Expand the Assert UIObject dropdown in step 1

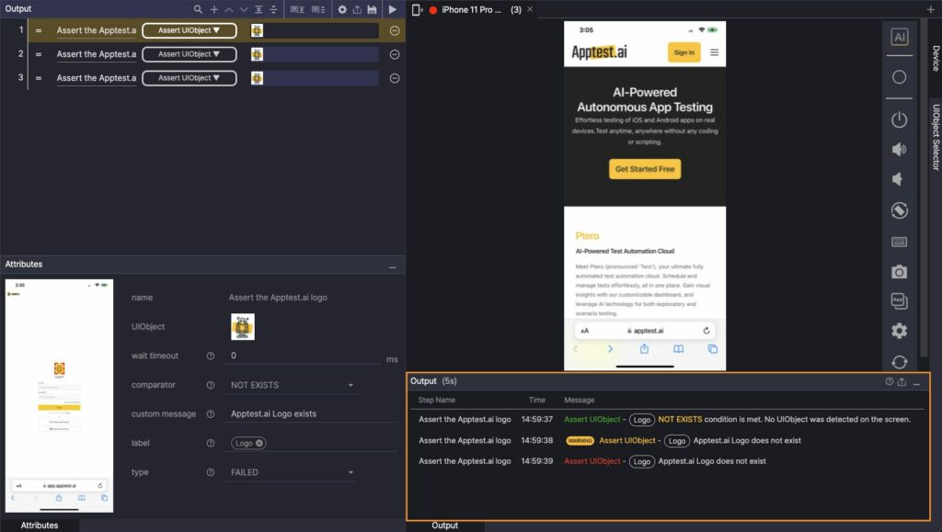pos(189,30)
